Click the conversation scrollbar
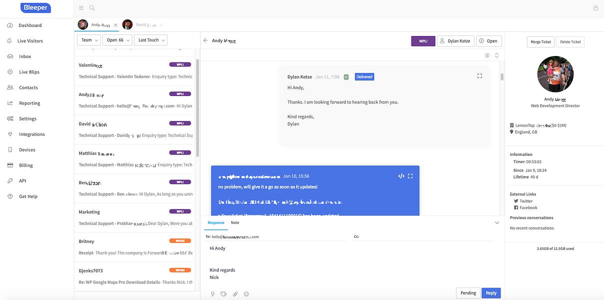 502,76
